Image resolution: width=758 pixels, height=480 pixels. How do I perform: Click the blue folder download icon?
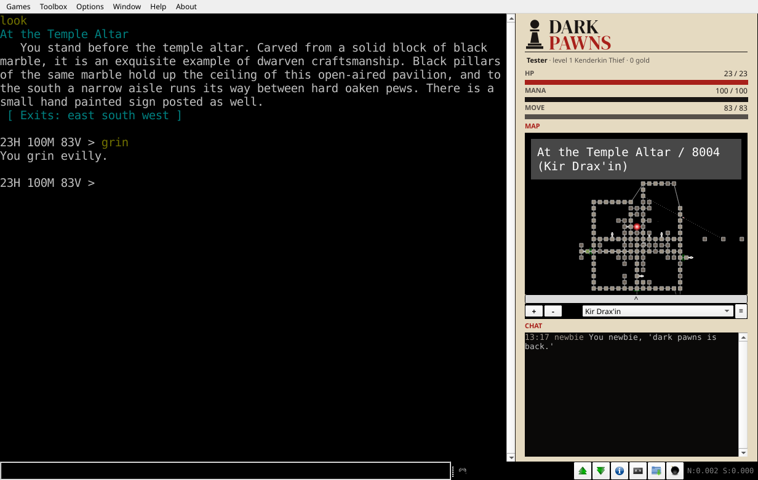(656, 471)
